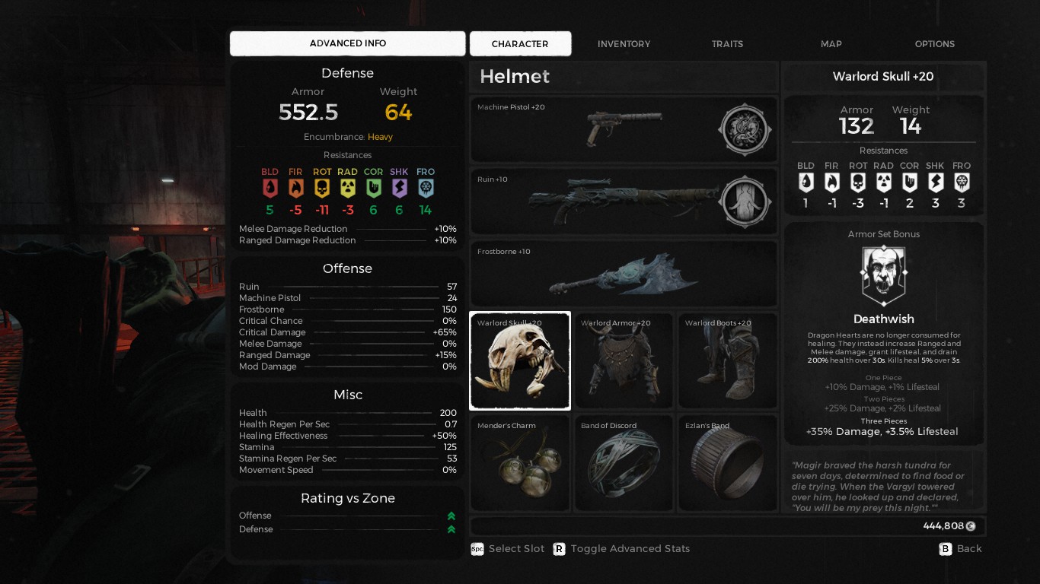
Task: Click the Ranged Damage Reduction stat row
Action: (x=348, y=240)
